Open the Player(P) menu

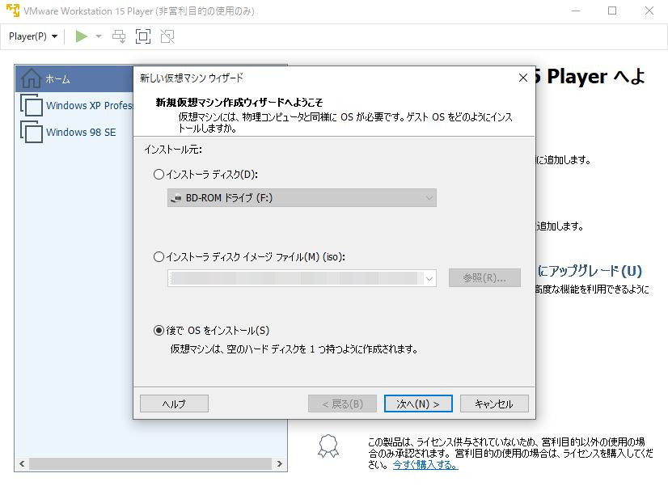pos(32,36)
